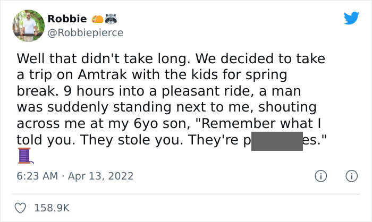Click the Twitter bird logo
Image resolution: width=372 pixels, height=222 pixels.
(x=351, y=19)
